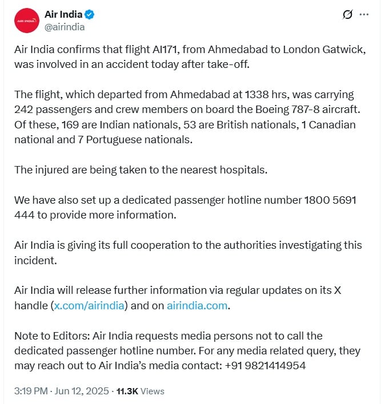
Task: Open the Air India profile avatar
Action: pos(27,21)
